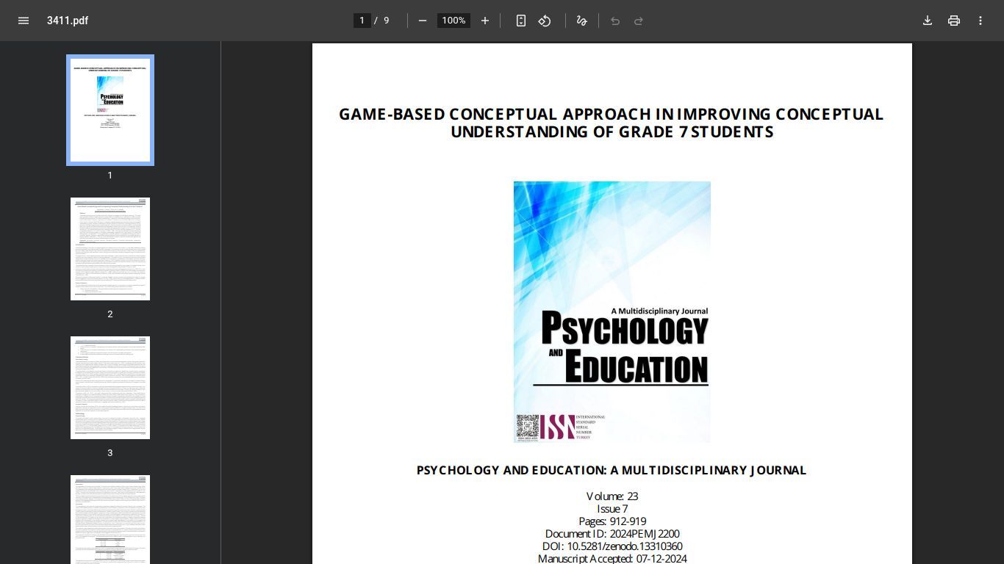Edit the 100% zoom level field
Viewport: 1004px width, 564px height.
(453, 21)
